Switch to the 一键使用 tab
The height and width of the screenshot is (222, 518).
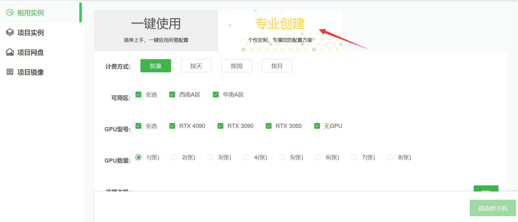point(156,30)
